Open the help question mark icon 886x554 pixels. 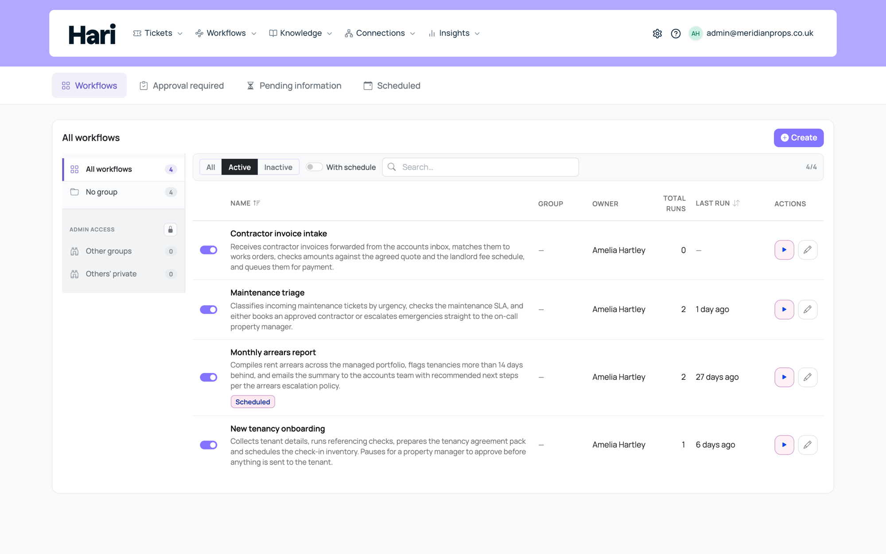676,33
